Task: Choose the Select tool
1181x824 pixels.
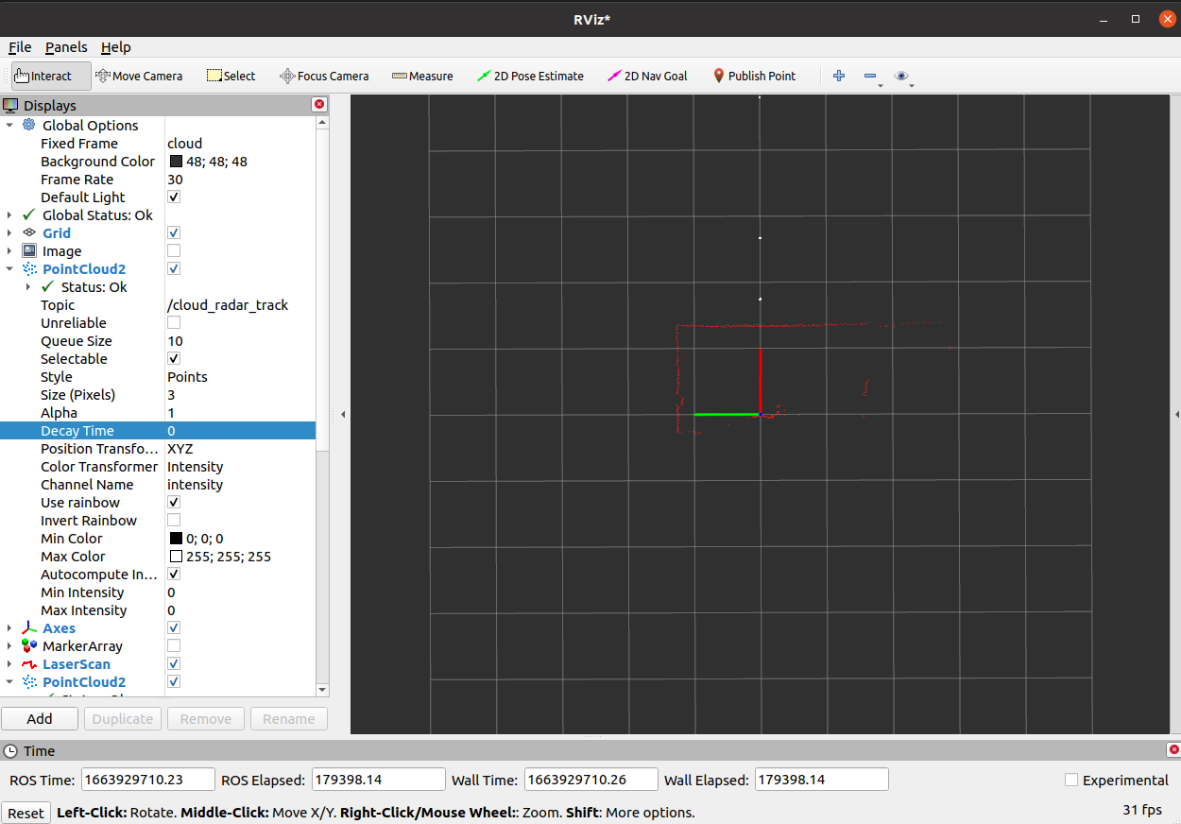Action: tap(231, 76)
